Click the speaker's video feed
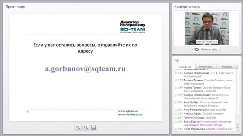The image size is (243, 136). click(x=207, y=28)
